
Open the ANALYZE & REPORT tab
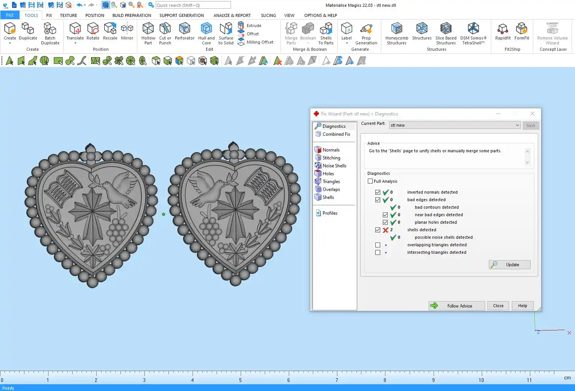(x=232, y=15)
